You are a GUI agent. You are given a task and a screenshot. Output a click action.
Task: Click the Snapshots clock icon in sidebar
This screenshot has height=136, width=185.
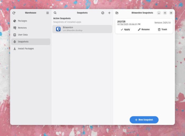click(15, 42)
